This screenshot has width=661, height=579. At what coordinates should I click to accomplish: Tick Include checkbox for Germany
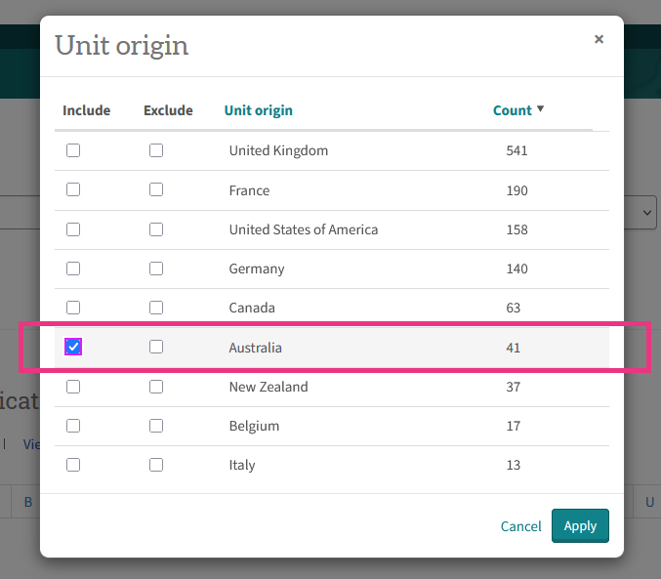(x=73, y=269)
